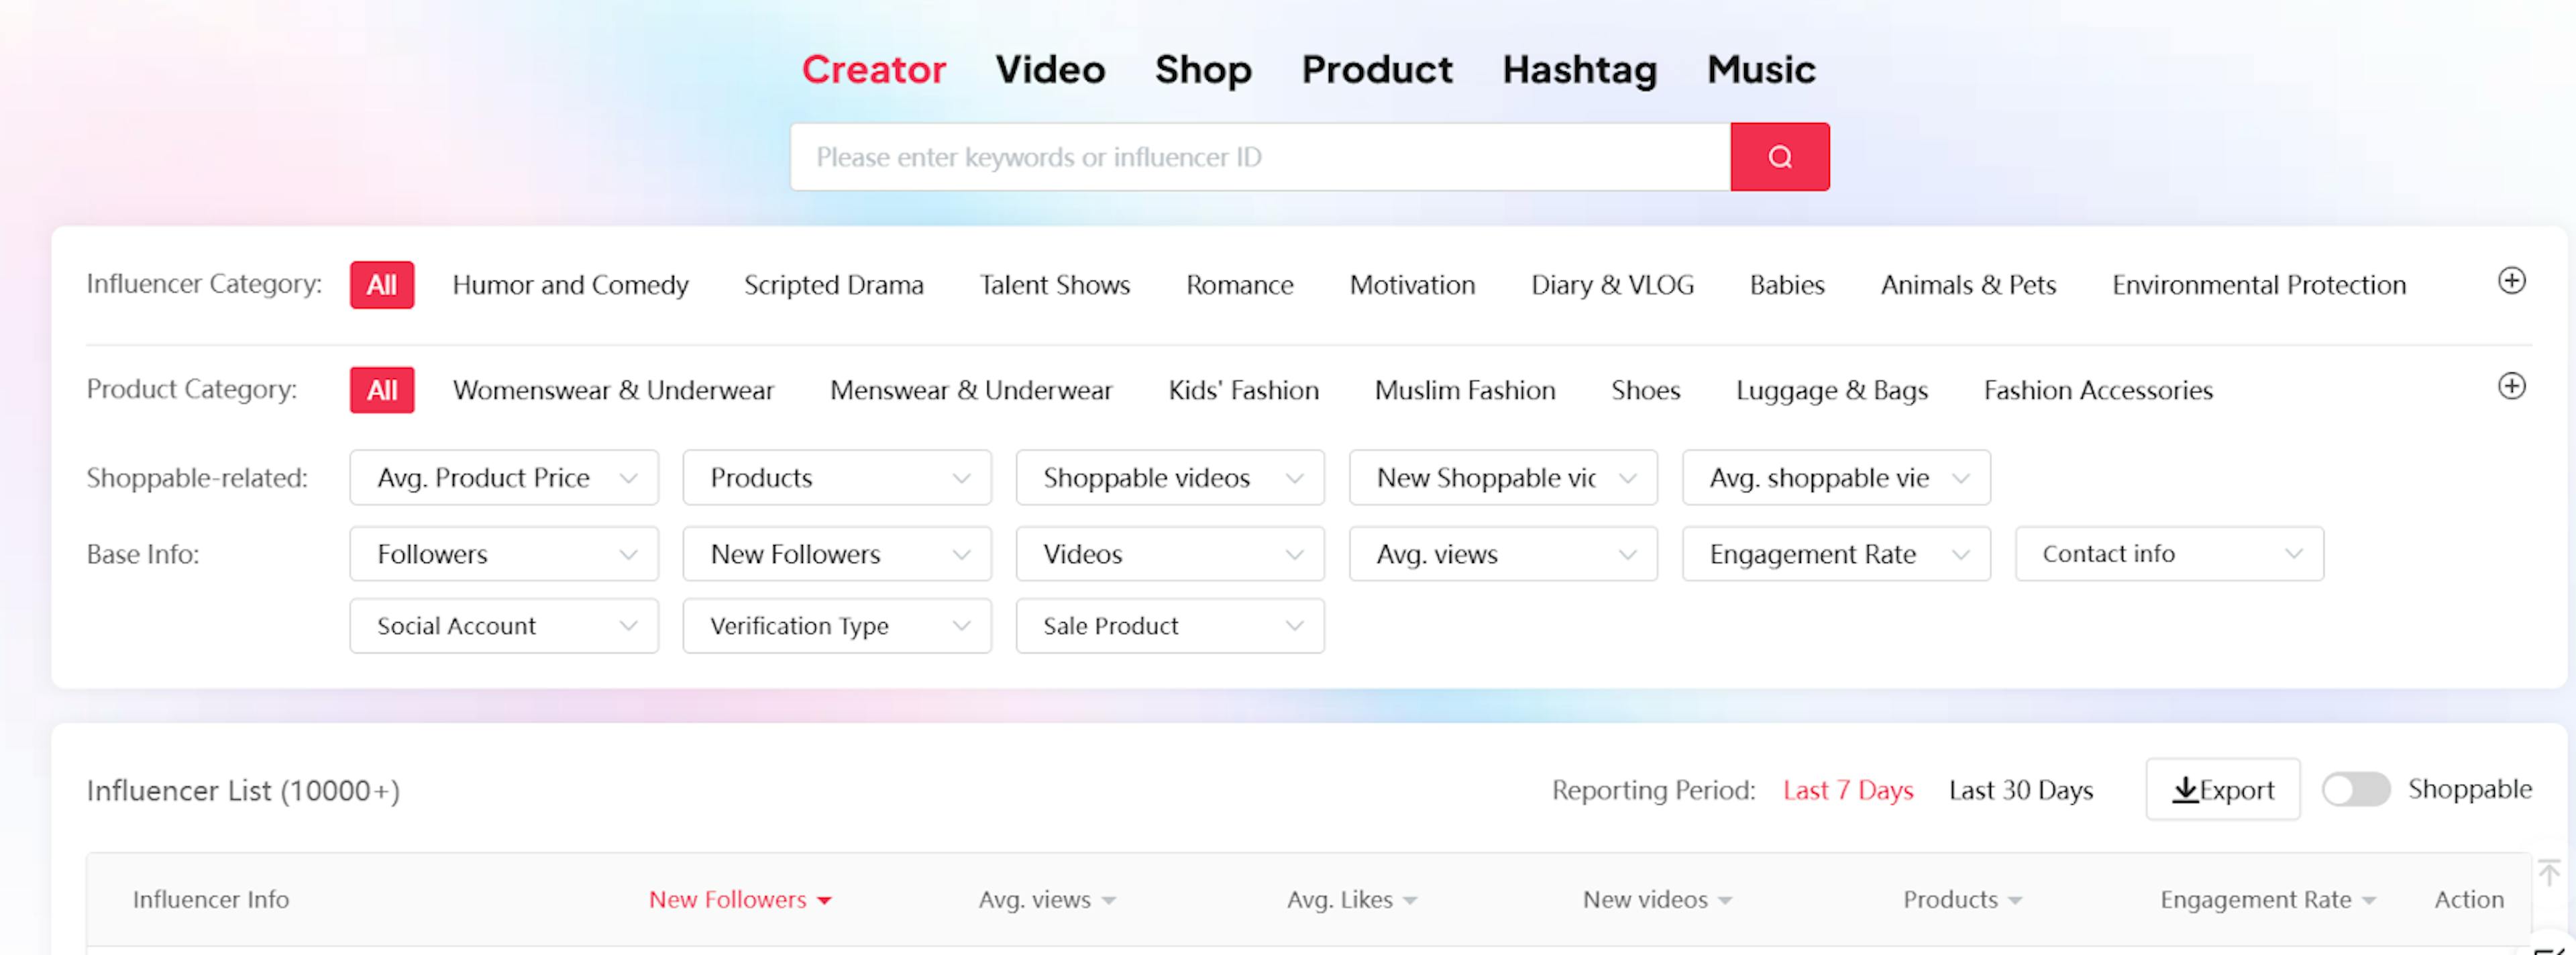Open the Engagement Rate filter dropdown
Viewport: 2576px width, 955px height.
tap(1836, 553)
